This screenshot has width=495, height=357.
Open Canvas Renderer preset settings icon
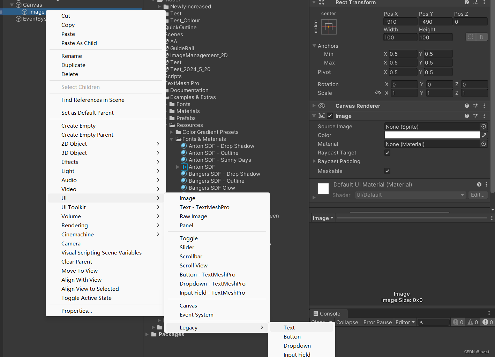click(x=475, y=106)
